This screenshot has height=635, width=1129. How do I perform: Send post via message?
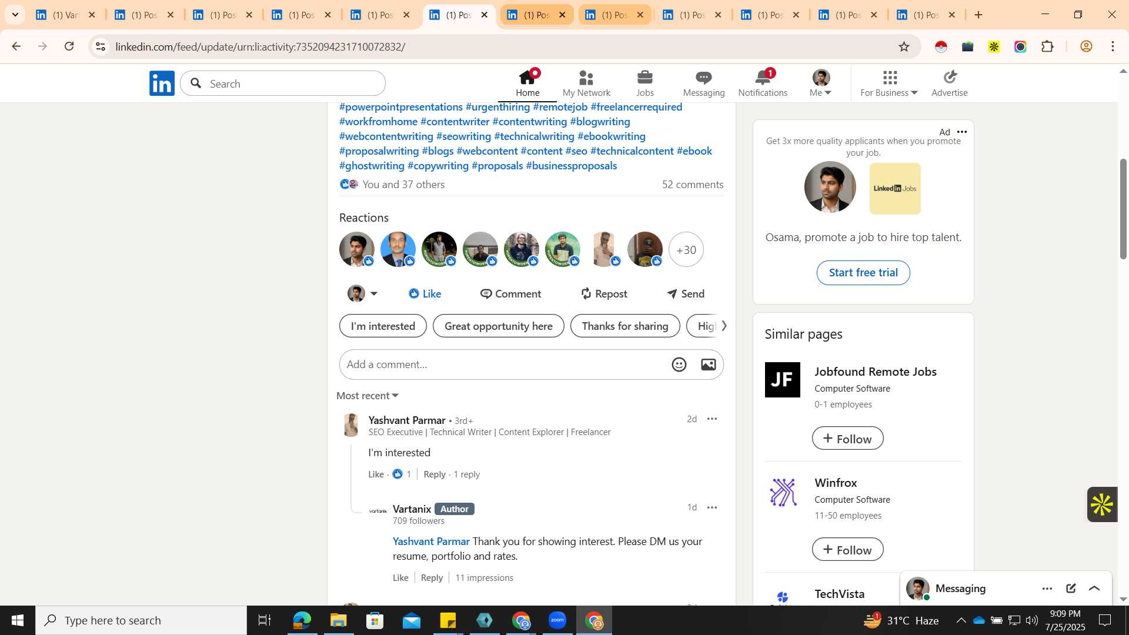pyautogui.click(x=686, y=293)
